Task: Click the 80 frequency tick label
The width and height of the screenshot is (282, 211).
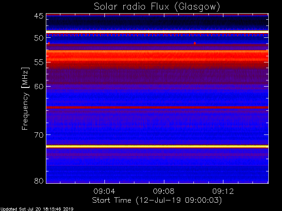Action: pos(39,181)
